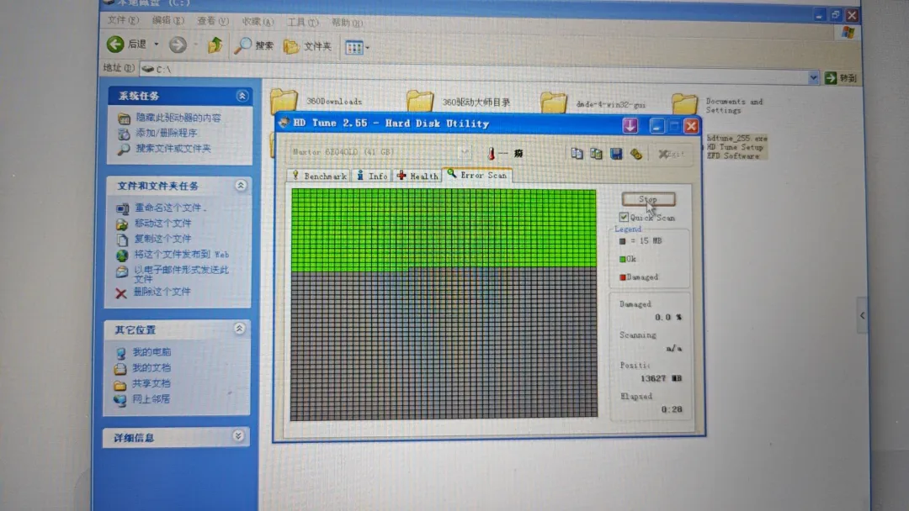The image size is (909, 511).
Task: Collapse the 系统任务 panel
Action: [x=242, y=96]
